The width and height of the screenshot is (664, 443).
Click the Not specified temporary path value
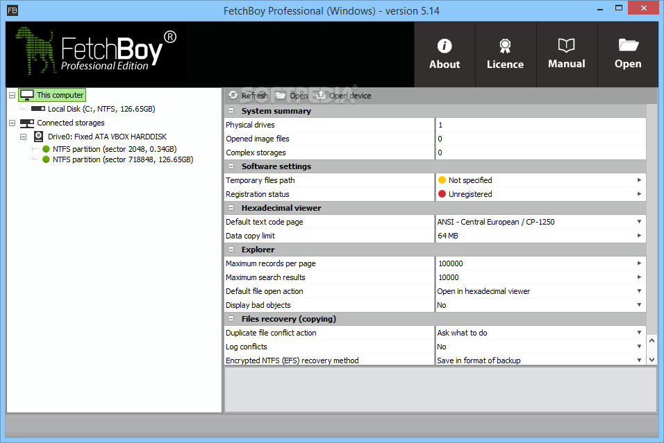(470, 180)
